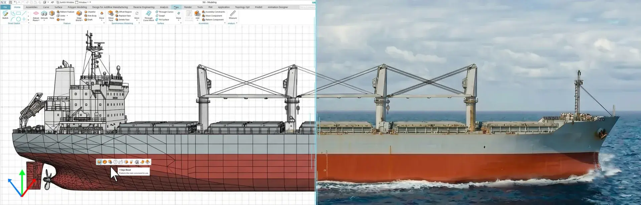
Task: Open the Assembly Constraints command
Action: 214,12
